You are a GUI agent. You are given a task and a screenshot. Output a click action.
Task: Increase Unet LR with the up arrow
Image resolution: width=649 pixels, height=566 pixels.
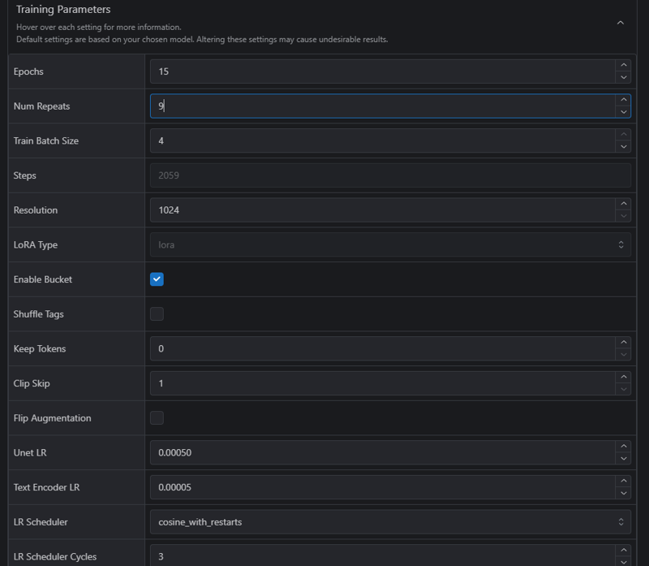pos(623,447)
